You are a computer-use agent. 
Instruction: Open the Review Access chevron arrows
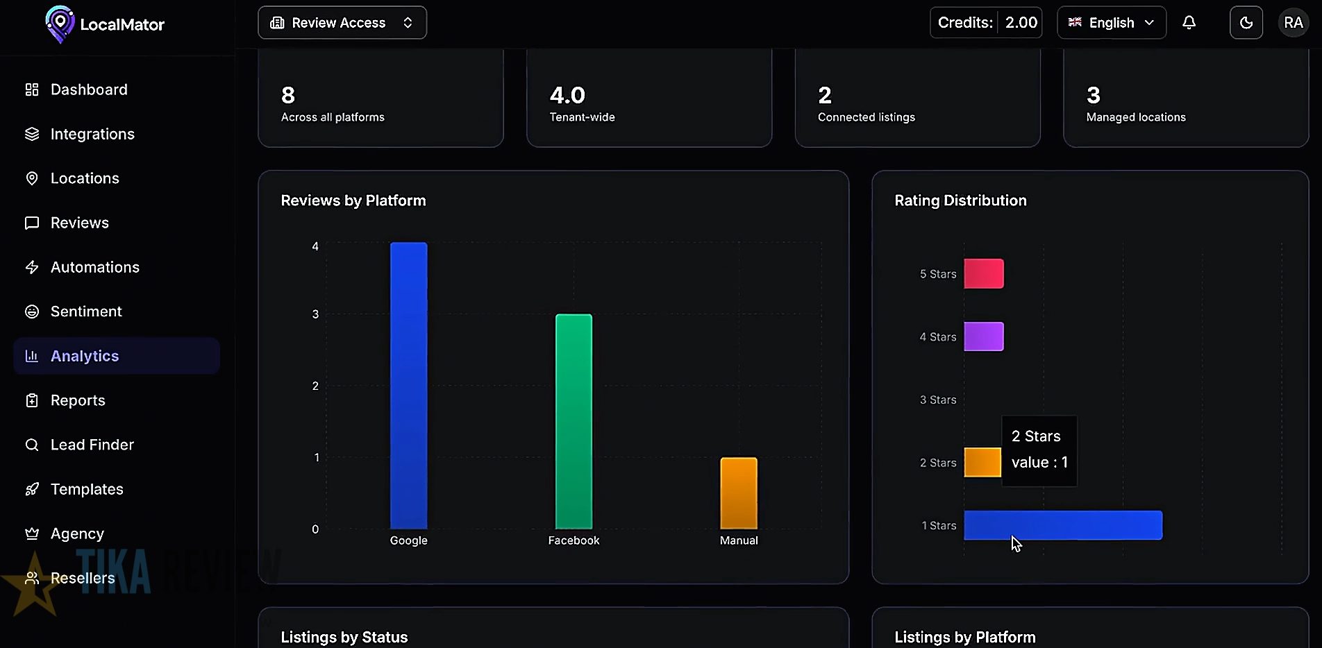(x=408, y=22)
